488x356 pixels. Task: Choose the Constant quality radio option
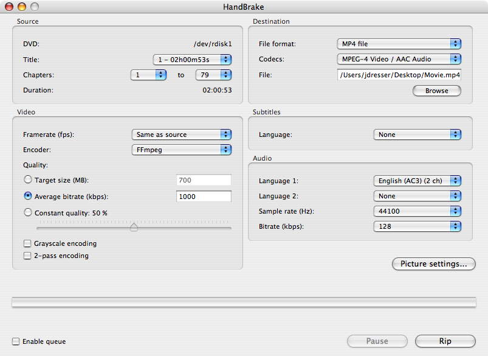(x=28, y=213)
